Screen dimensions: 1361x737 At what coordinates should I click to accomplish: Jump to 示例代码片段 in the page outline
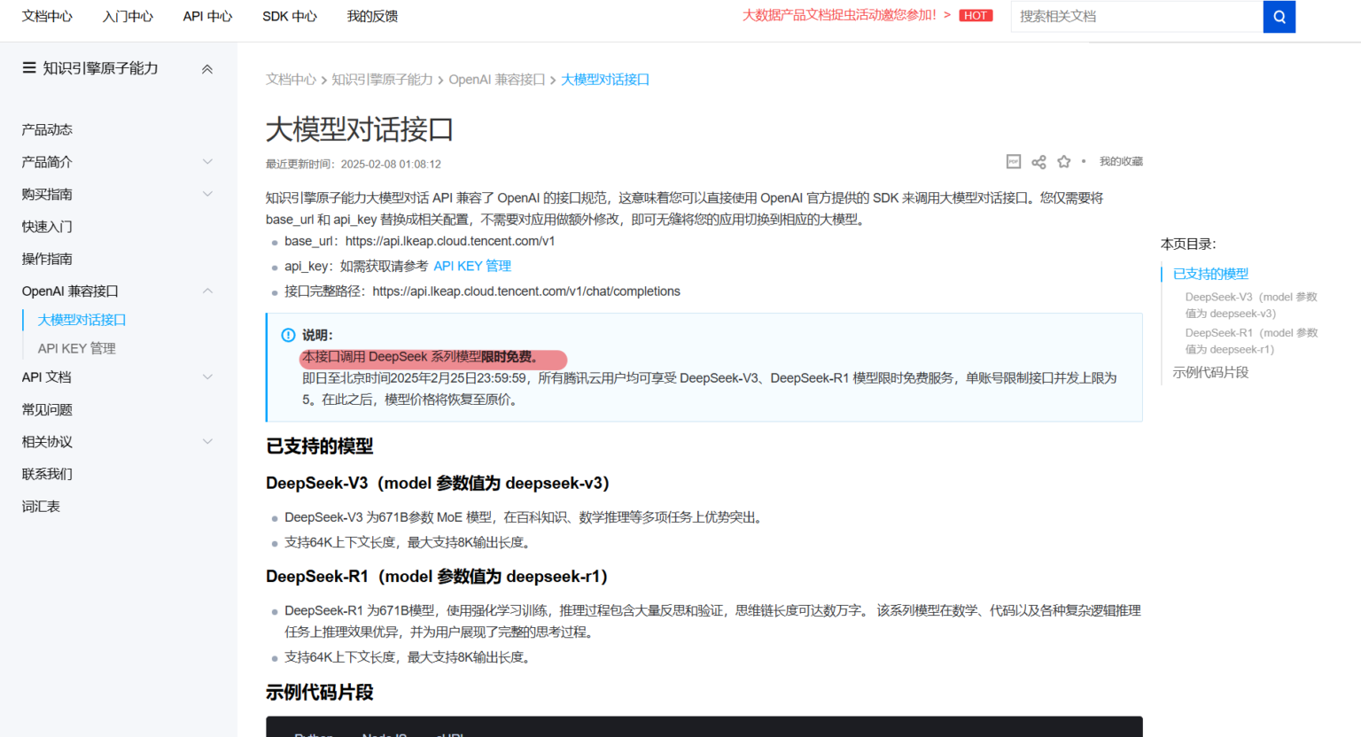click(1210, 372)
